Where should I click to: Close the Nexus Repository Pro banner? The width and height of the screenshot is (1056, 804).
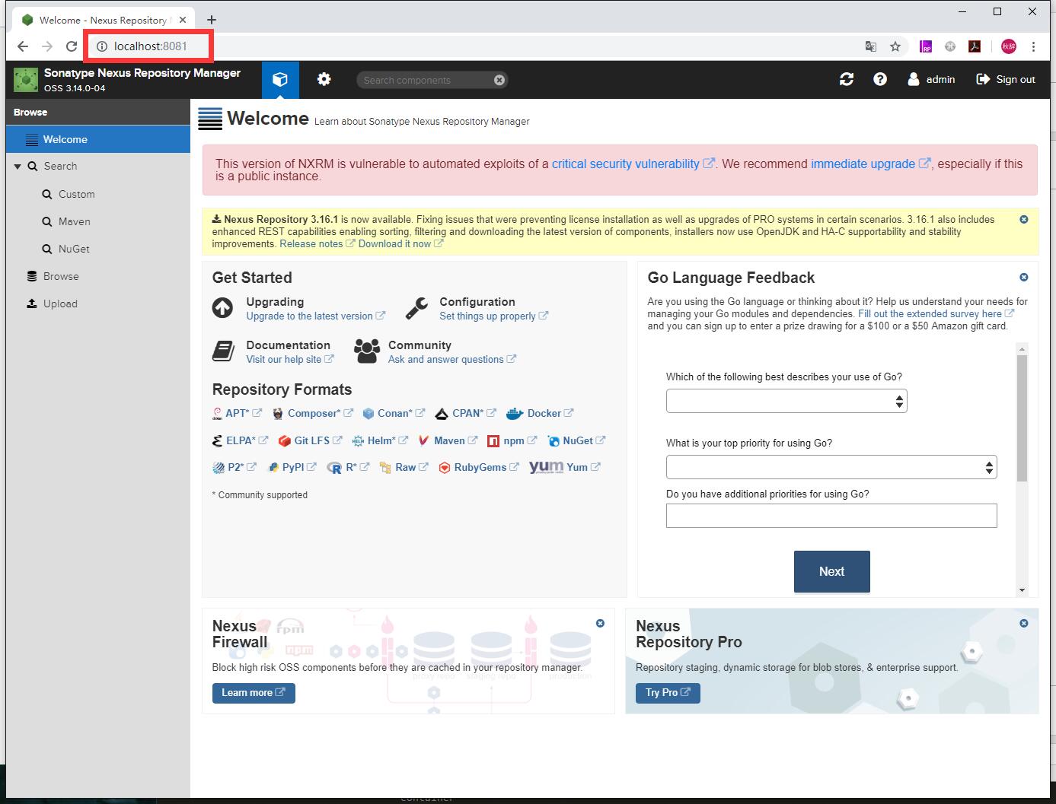(x=1024, y=623)
